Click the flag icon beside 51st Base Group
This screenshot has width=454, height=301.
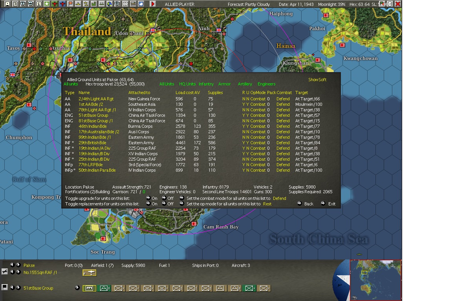pyautogui.click(x=5, y=287)
